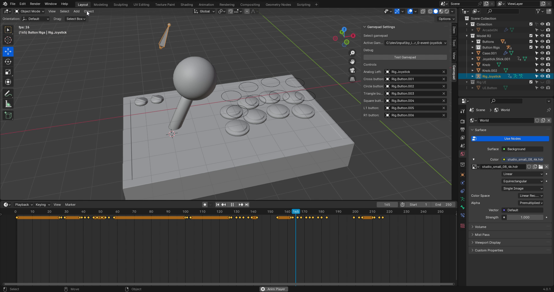
Task: Activate the Measure tool
Action: [8, 103]
